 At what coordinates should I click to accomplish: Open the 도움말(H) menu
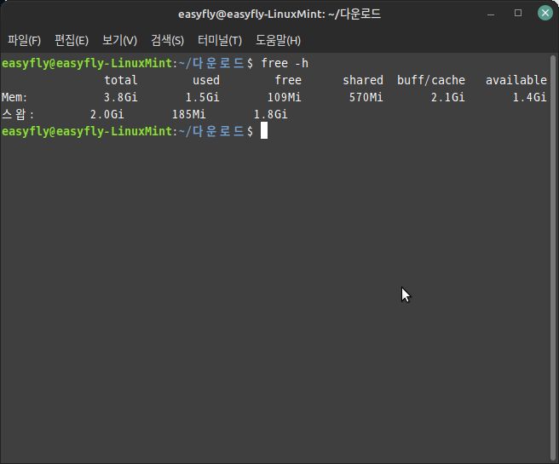click(278, 40)
